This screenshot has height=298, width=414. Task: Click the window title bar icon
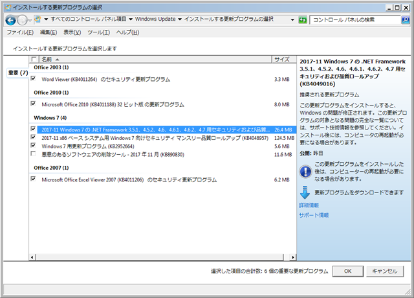point(8,7)
